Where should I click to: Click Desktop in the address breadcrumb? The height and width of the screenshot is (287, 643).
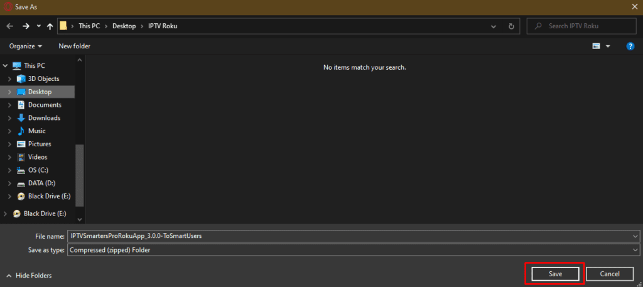[x=122, y=26]
